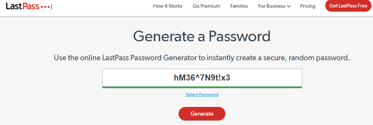
Task: Click the hM36^7N9t!x3 password text
Action: pyautogui.click(x=202, y=78)
